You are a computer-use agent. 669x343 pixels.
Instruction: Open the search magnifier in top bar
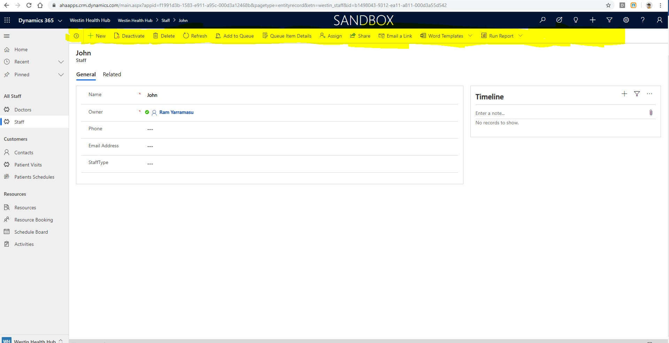(x=543, y=20)
